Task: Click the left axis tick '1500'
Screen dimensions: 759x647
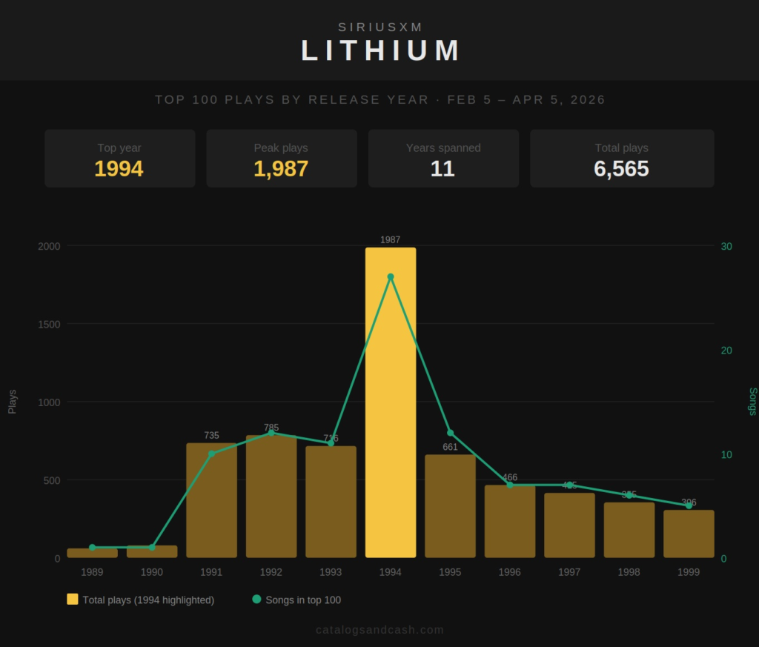Action: point(49,324)
